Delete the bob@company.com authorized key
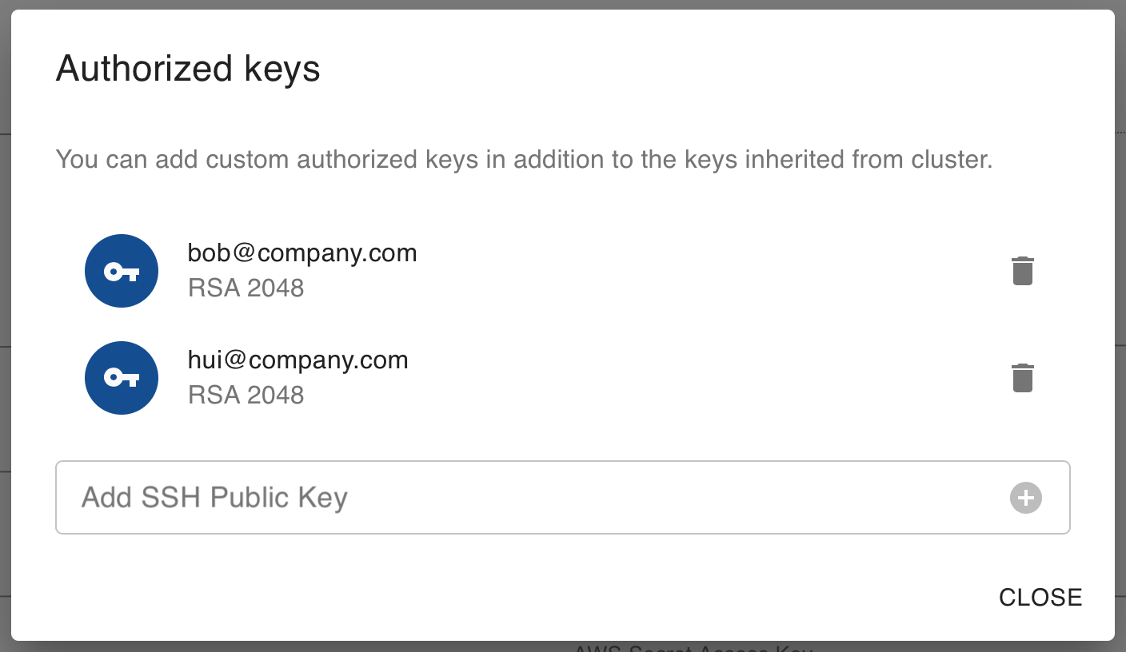This screenshot has width=1126, height=652. tap(1022, 271)
